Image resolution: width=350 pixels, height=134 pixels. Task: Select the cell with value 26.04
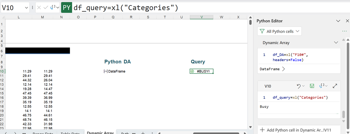coord(42,80)
